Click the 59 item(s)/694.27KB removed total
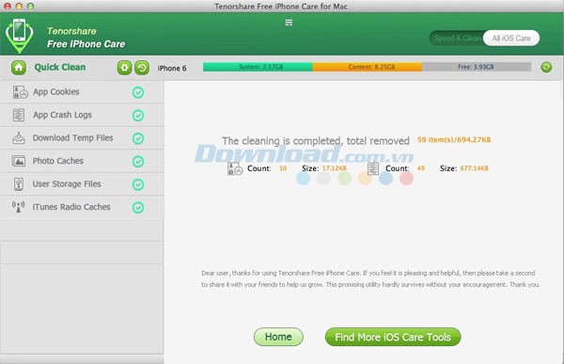Viewport: 564px width, 364px height. coord(454,140)
